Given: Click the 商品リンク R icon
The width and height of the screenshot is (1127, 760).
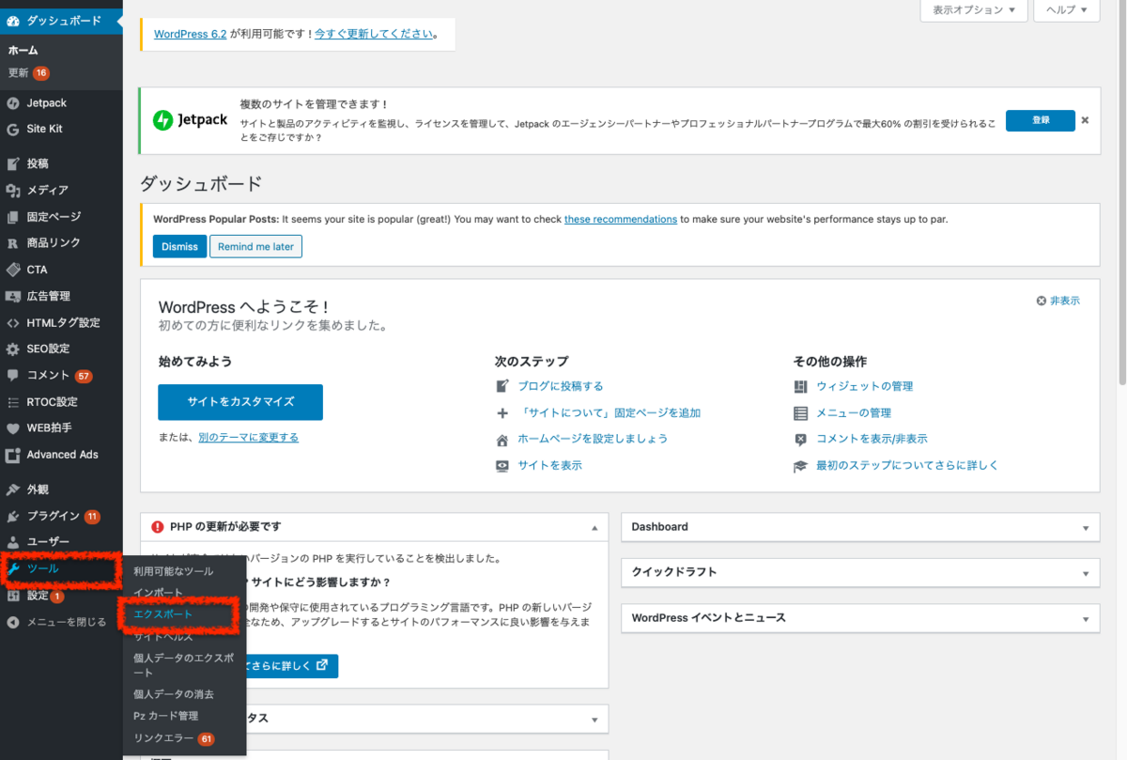Looking at the screenshot, I should point(13,243).
